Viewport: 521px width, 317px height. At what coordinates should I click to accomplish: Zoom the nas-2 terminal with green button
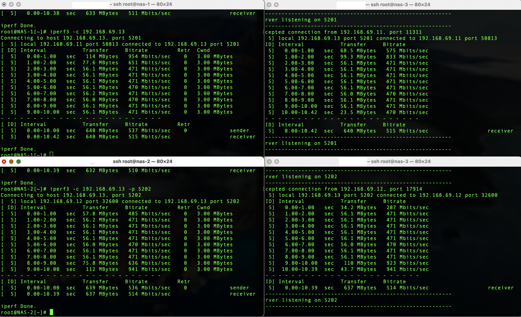(18, 161)
